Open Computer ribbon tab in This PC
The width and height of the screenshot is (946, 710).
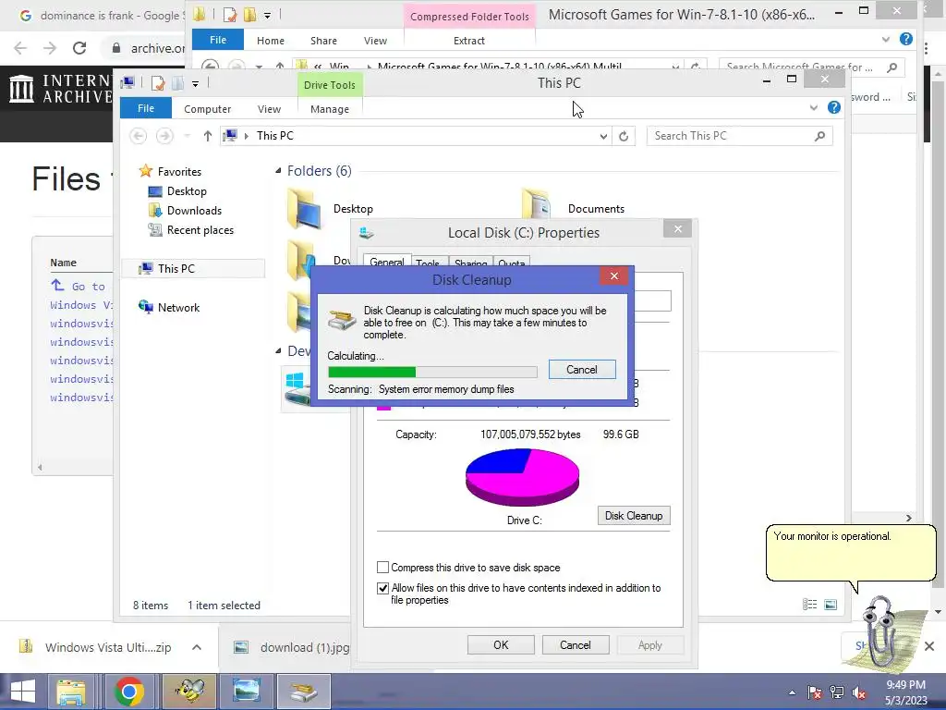(208, 109)
